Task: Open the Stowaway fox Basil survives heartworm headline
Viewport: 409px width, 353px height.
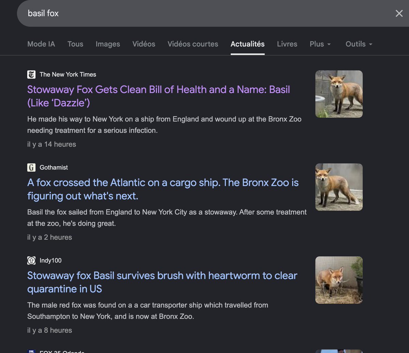Action: point(162,282)
